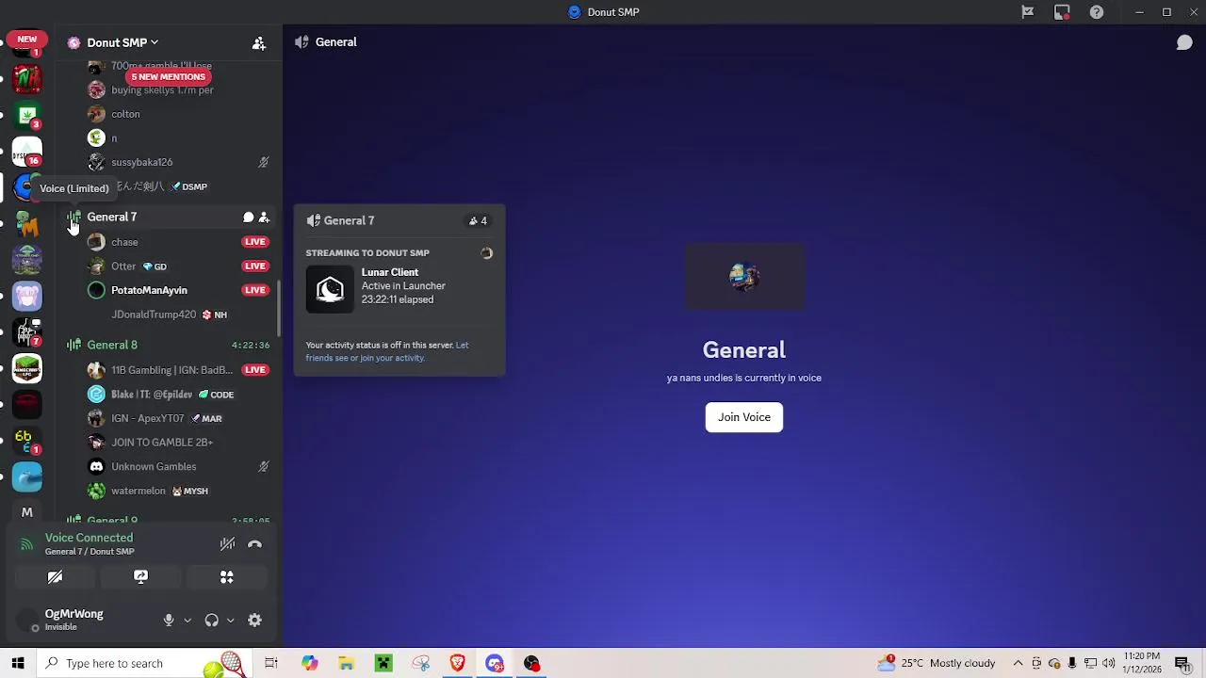Select user colton in voice list
The height and width of the screenshot is (678, 1206).
pos(125,114)
